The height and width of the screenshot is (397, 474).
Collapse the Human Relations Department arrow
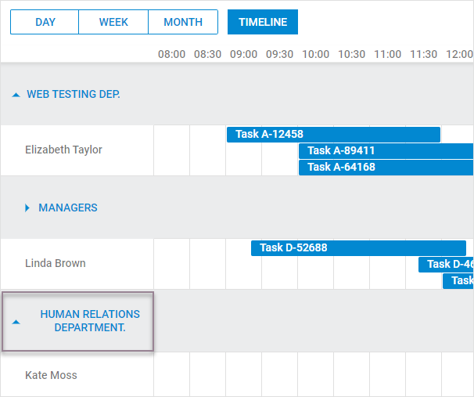16,321
